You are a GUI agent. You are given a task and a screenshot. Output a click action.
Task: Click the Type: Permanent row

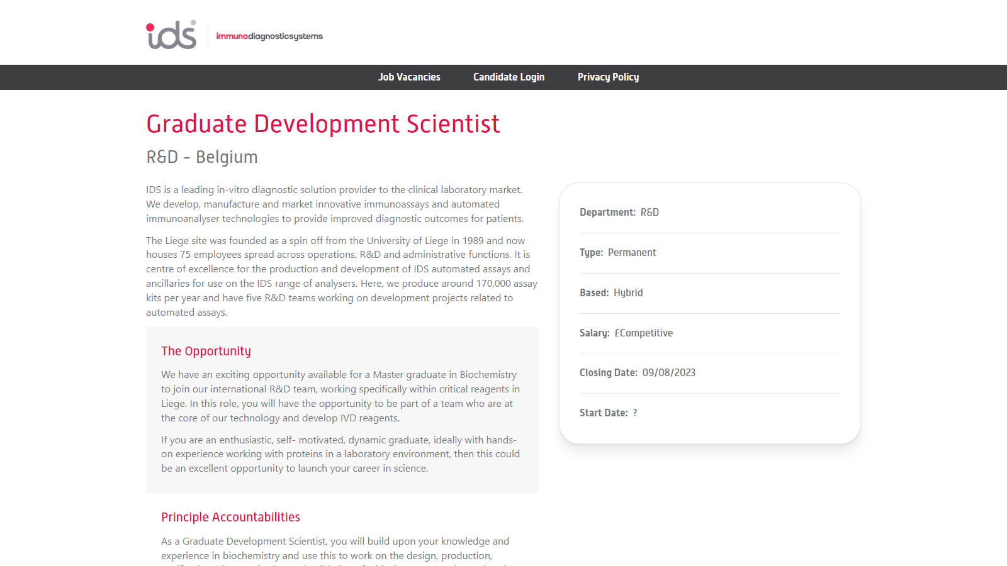point(617,253)
